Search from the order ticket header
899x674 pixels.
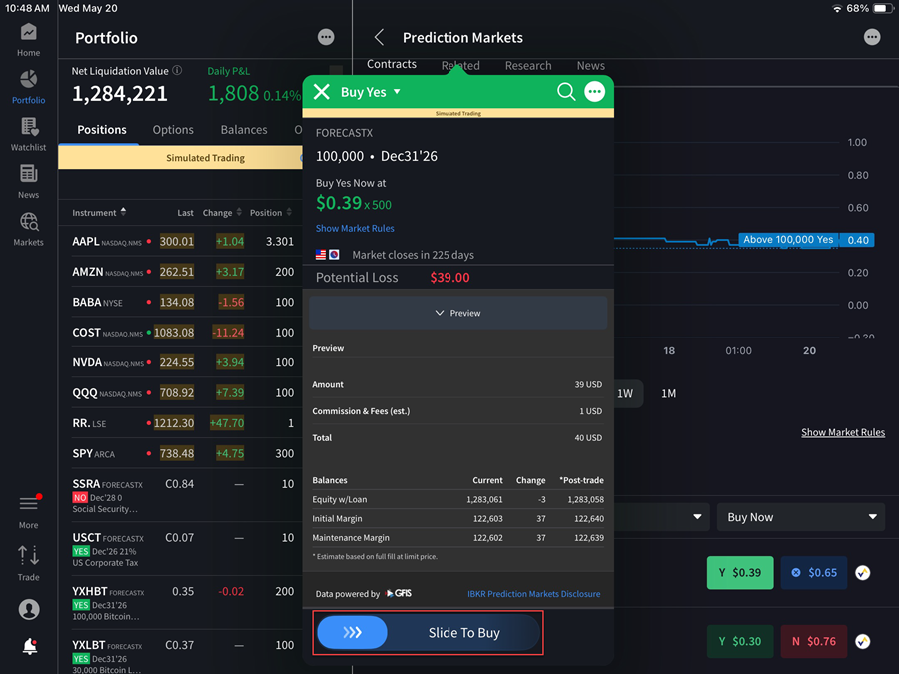coord(566,92)
